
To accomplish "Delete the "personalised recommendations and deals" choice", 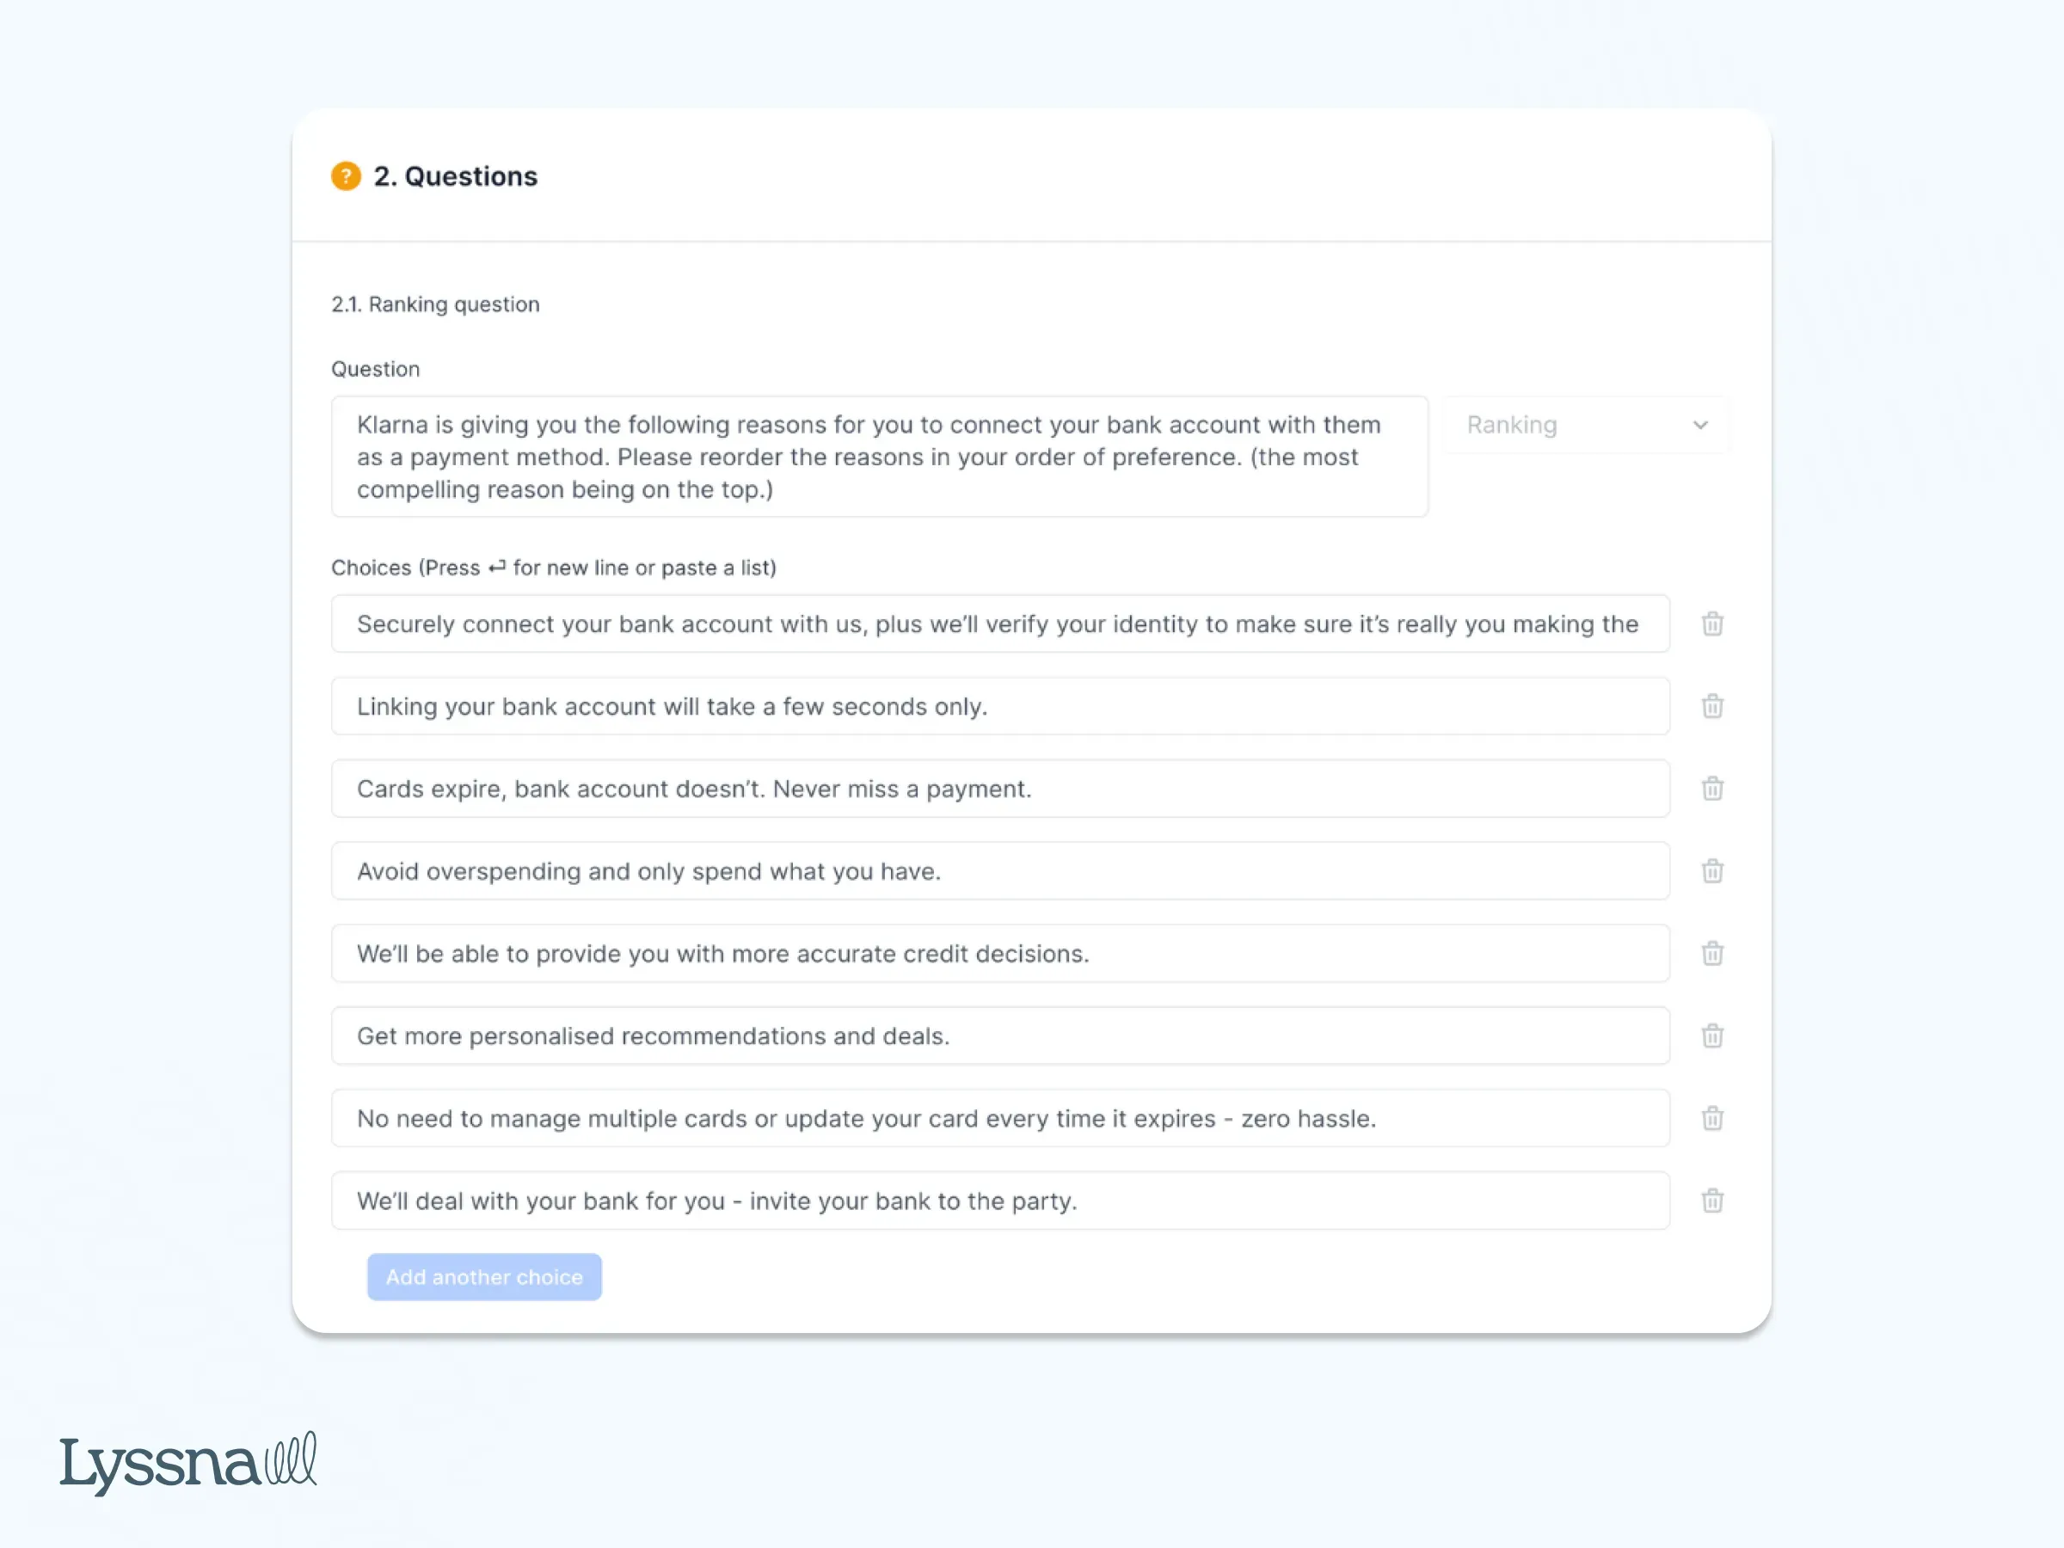I will coord(1712,1035).
